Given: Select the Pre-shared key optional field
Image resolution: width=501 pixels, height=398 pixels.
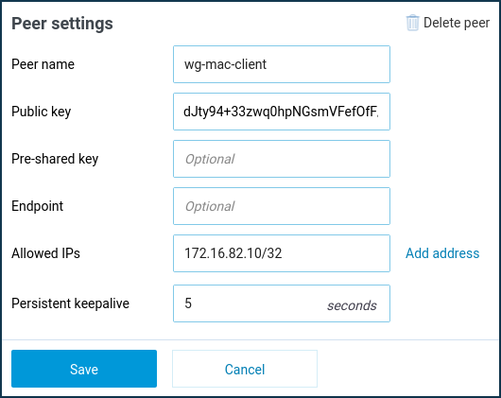Looking at the screenshot, I should coord(282,159).
